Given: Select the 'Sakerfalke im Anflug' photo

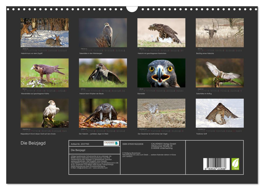Looking at the screenshot, I should 220,73.
